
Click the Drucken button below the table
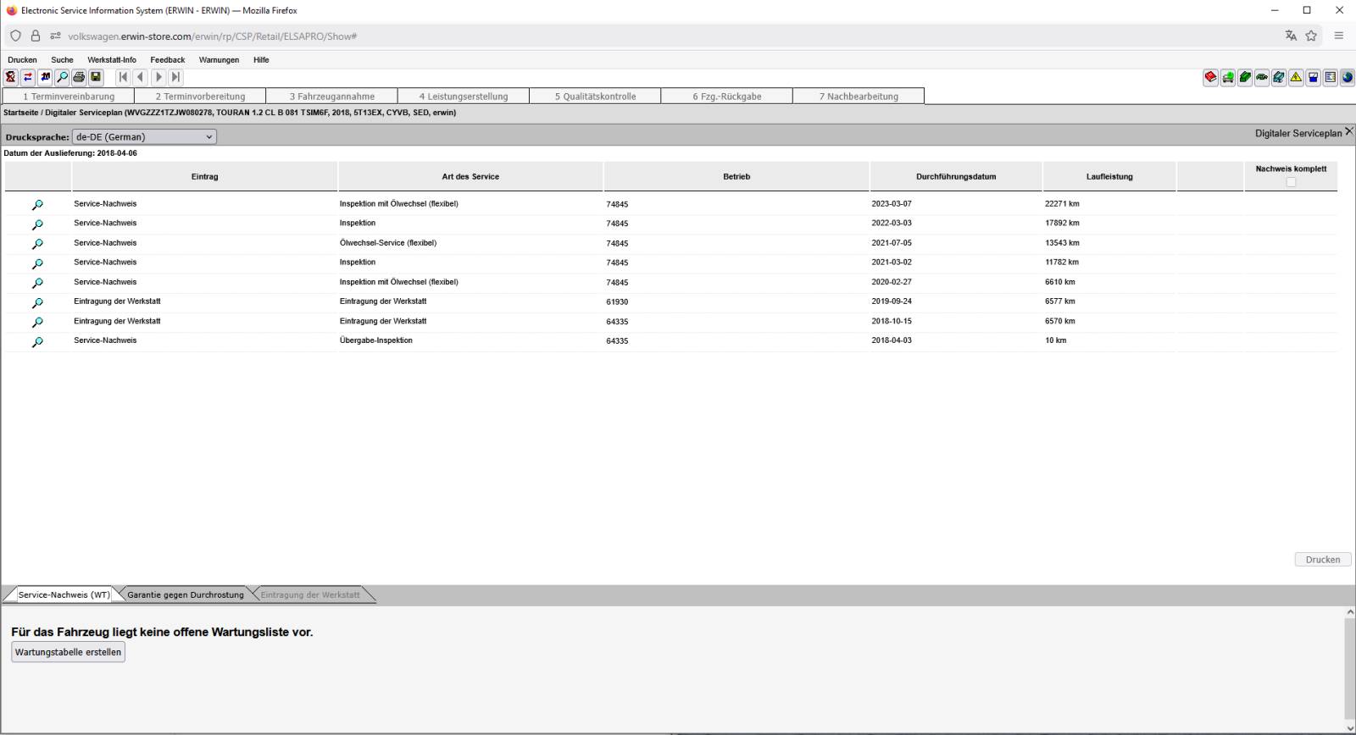tap(1322, 560)
